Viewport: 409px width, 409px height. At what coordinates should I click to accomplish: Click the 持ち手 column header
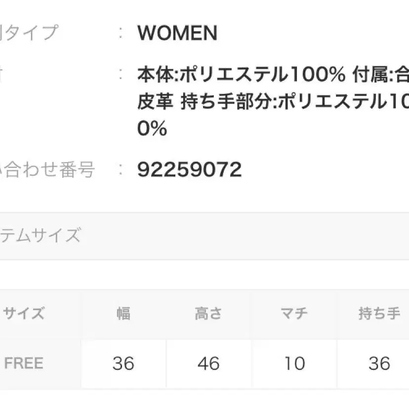coord(379,314)
